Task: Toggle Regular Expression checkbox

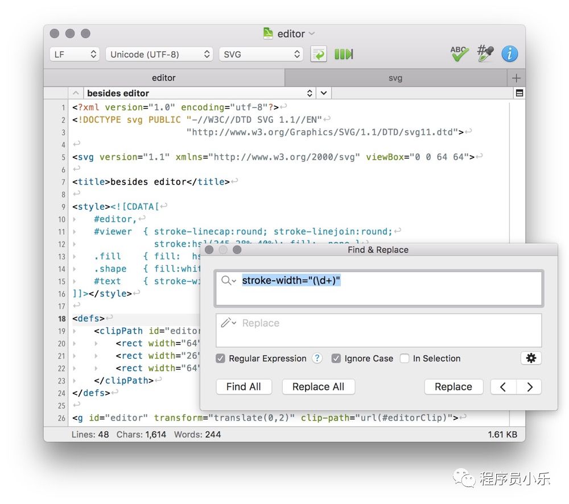Action: 220,359
